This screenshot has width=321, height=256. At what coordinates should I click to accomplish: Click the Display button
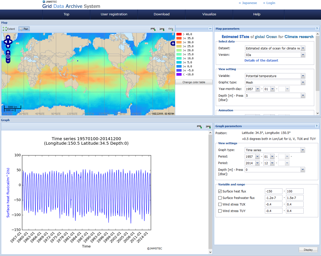tap(308, 250)
